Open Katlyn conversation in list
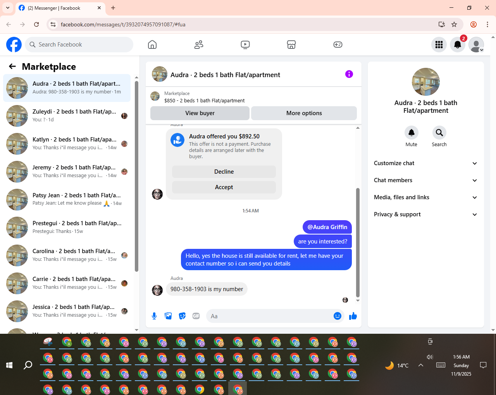 point(67,144)
